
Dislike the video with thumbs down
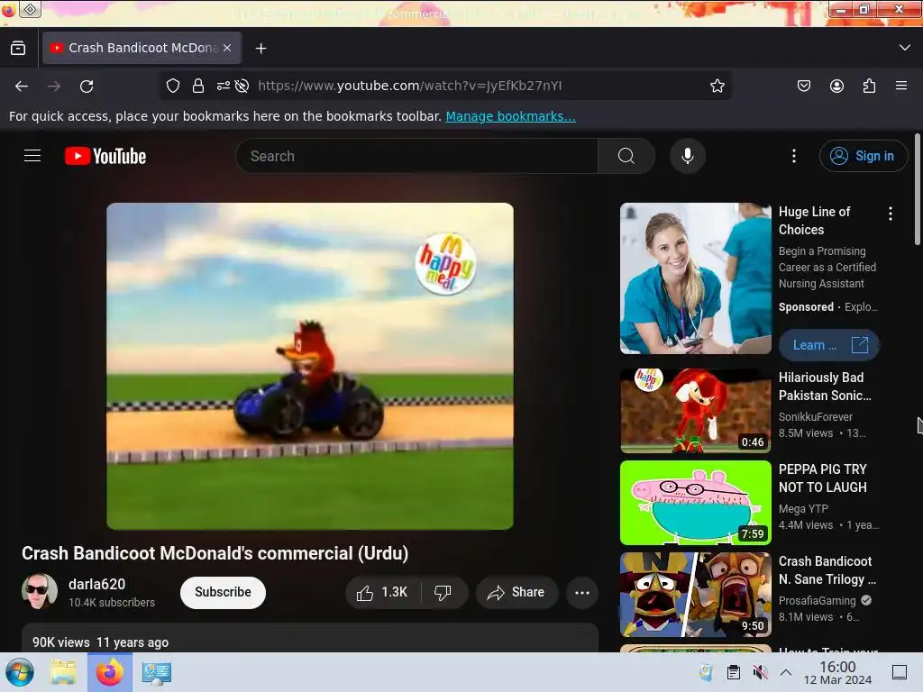coord(443,593)
